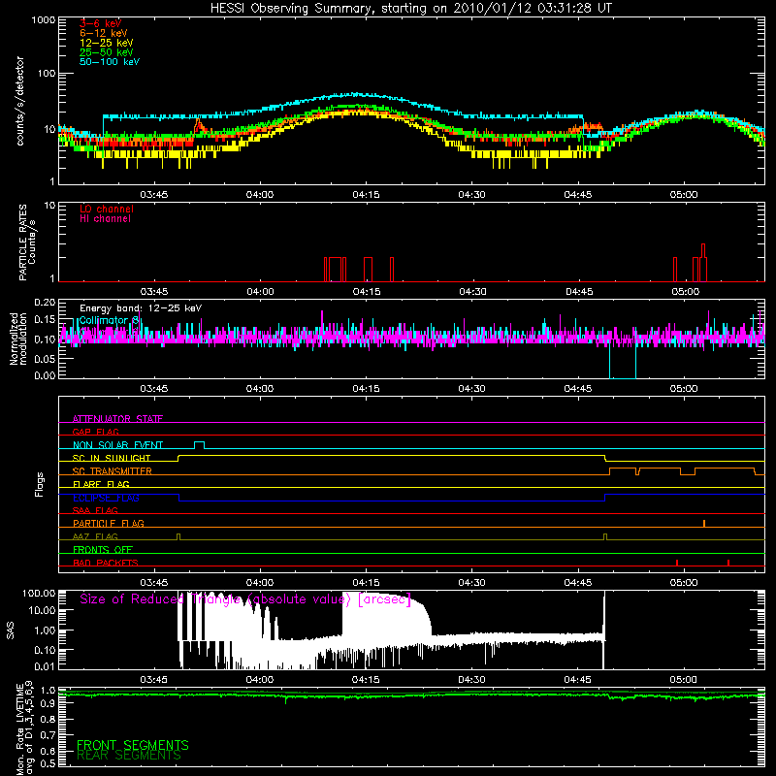Select the SC IN SUNLIGHT flag label
The height and width of the screenshot is (776, 776).
click(x=112, y=458)
